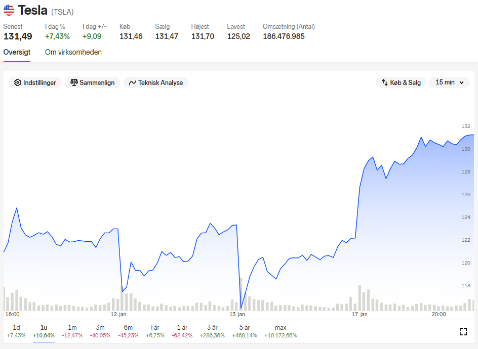This screenshot has height=349, width=478.
Task: Click the 12. jan date axis label
Action: click(x=118, y=314)
